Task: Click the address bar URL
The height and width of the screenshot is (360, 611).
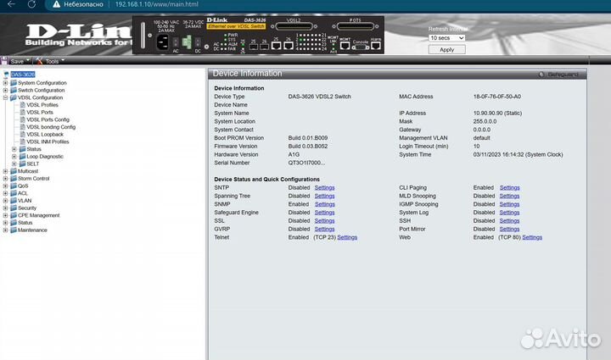Action: coord(157,4)
